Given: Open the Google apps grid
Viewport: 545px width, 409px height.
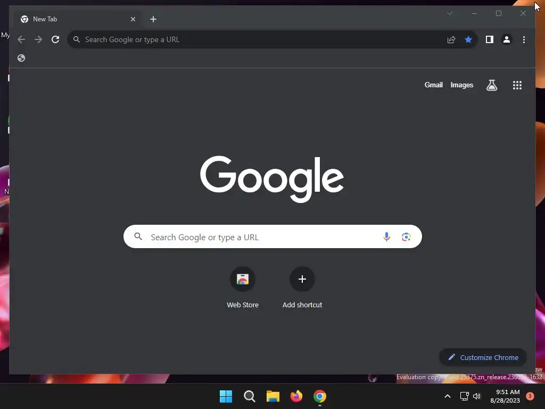Looking at the screenshot, I should [x=517, y=85].
